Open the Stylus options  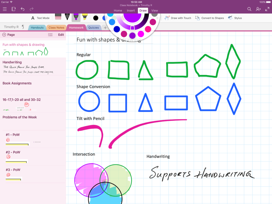[235, 18]
